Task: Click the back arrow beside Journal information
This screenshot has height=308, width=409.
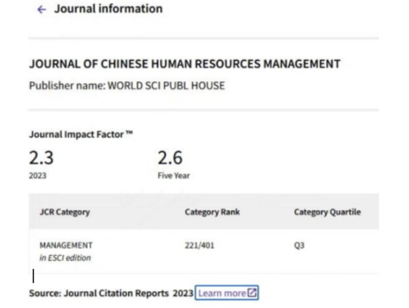Action: coord(42,10)
